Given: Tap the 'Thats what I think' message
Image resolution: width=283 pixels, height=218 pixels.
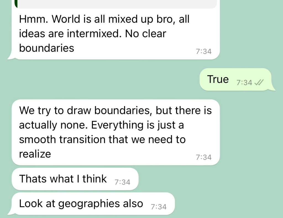Looking at the screenshot, I should point(75,179).
